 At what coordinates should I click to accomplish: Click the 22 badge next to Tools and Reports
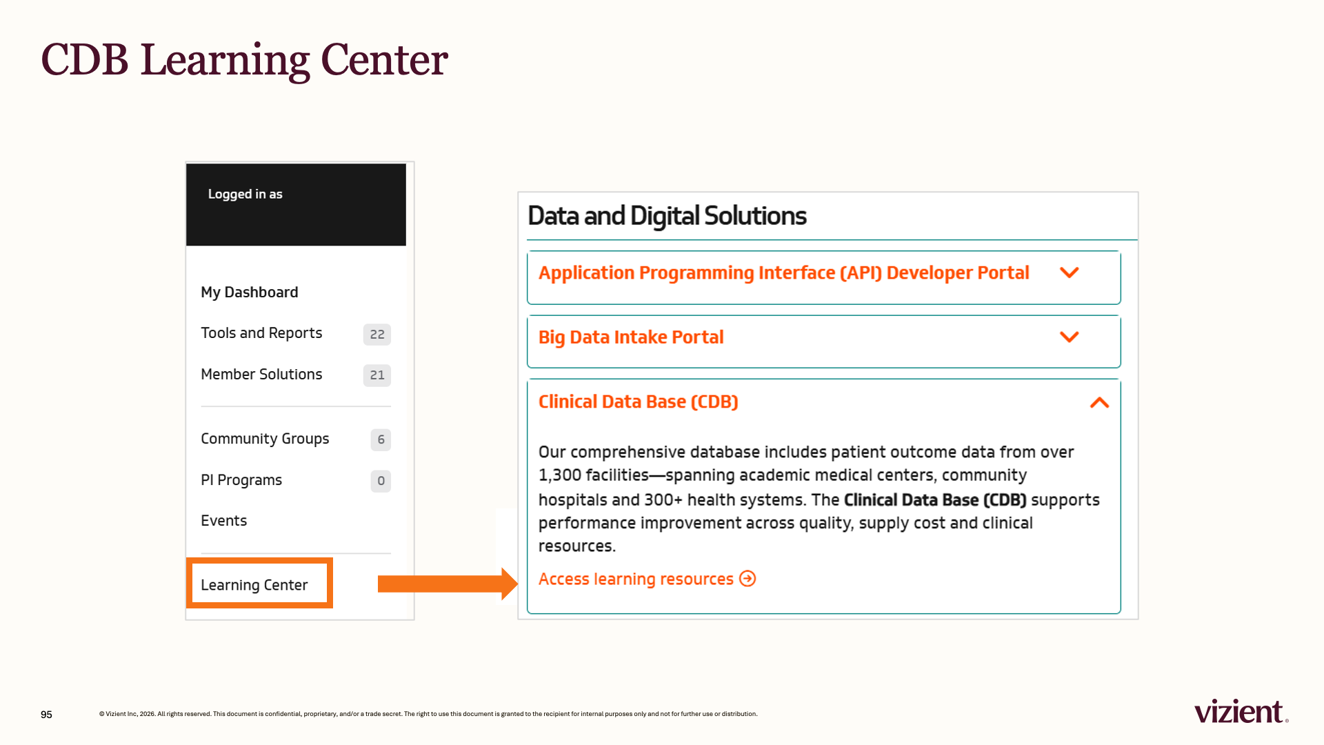377,335
